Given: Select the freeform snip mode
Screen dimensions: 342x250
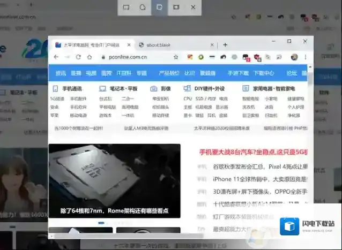Looking at the screenshot, I should click(143, 7).
